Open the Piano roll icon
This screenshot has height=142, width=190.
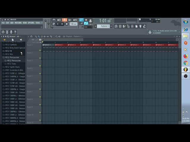pyautogui.click(x=124, y=26)
